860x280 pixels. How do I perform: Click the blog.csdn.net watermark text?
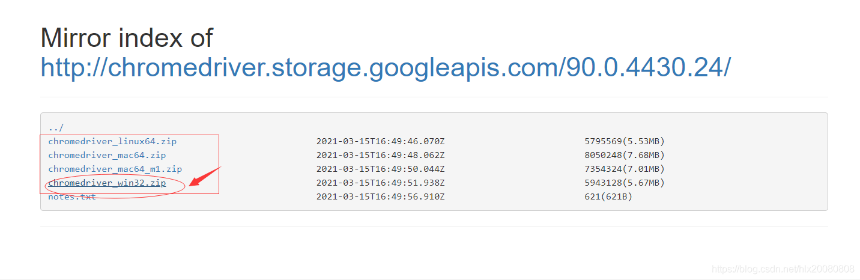pos(783,269)
